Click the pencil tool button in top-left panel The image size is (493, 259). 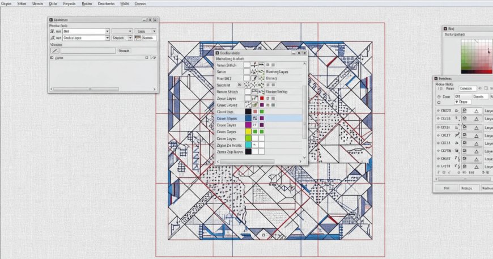[x=55, y=50]
